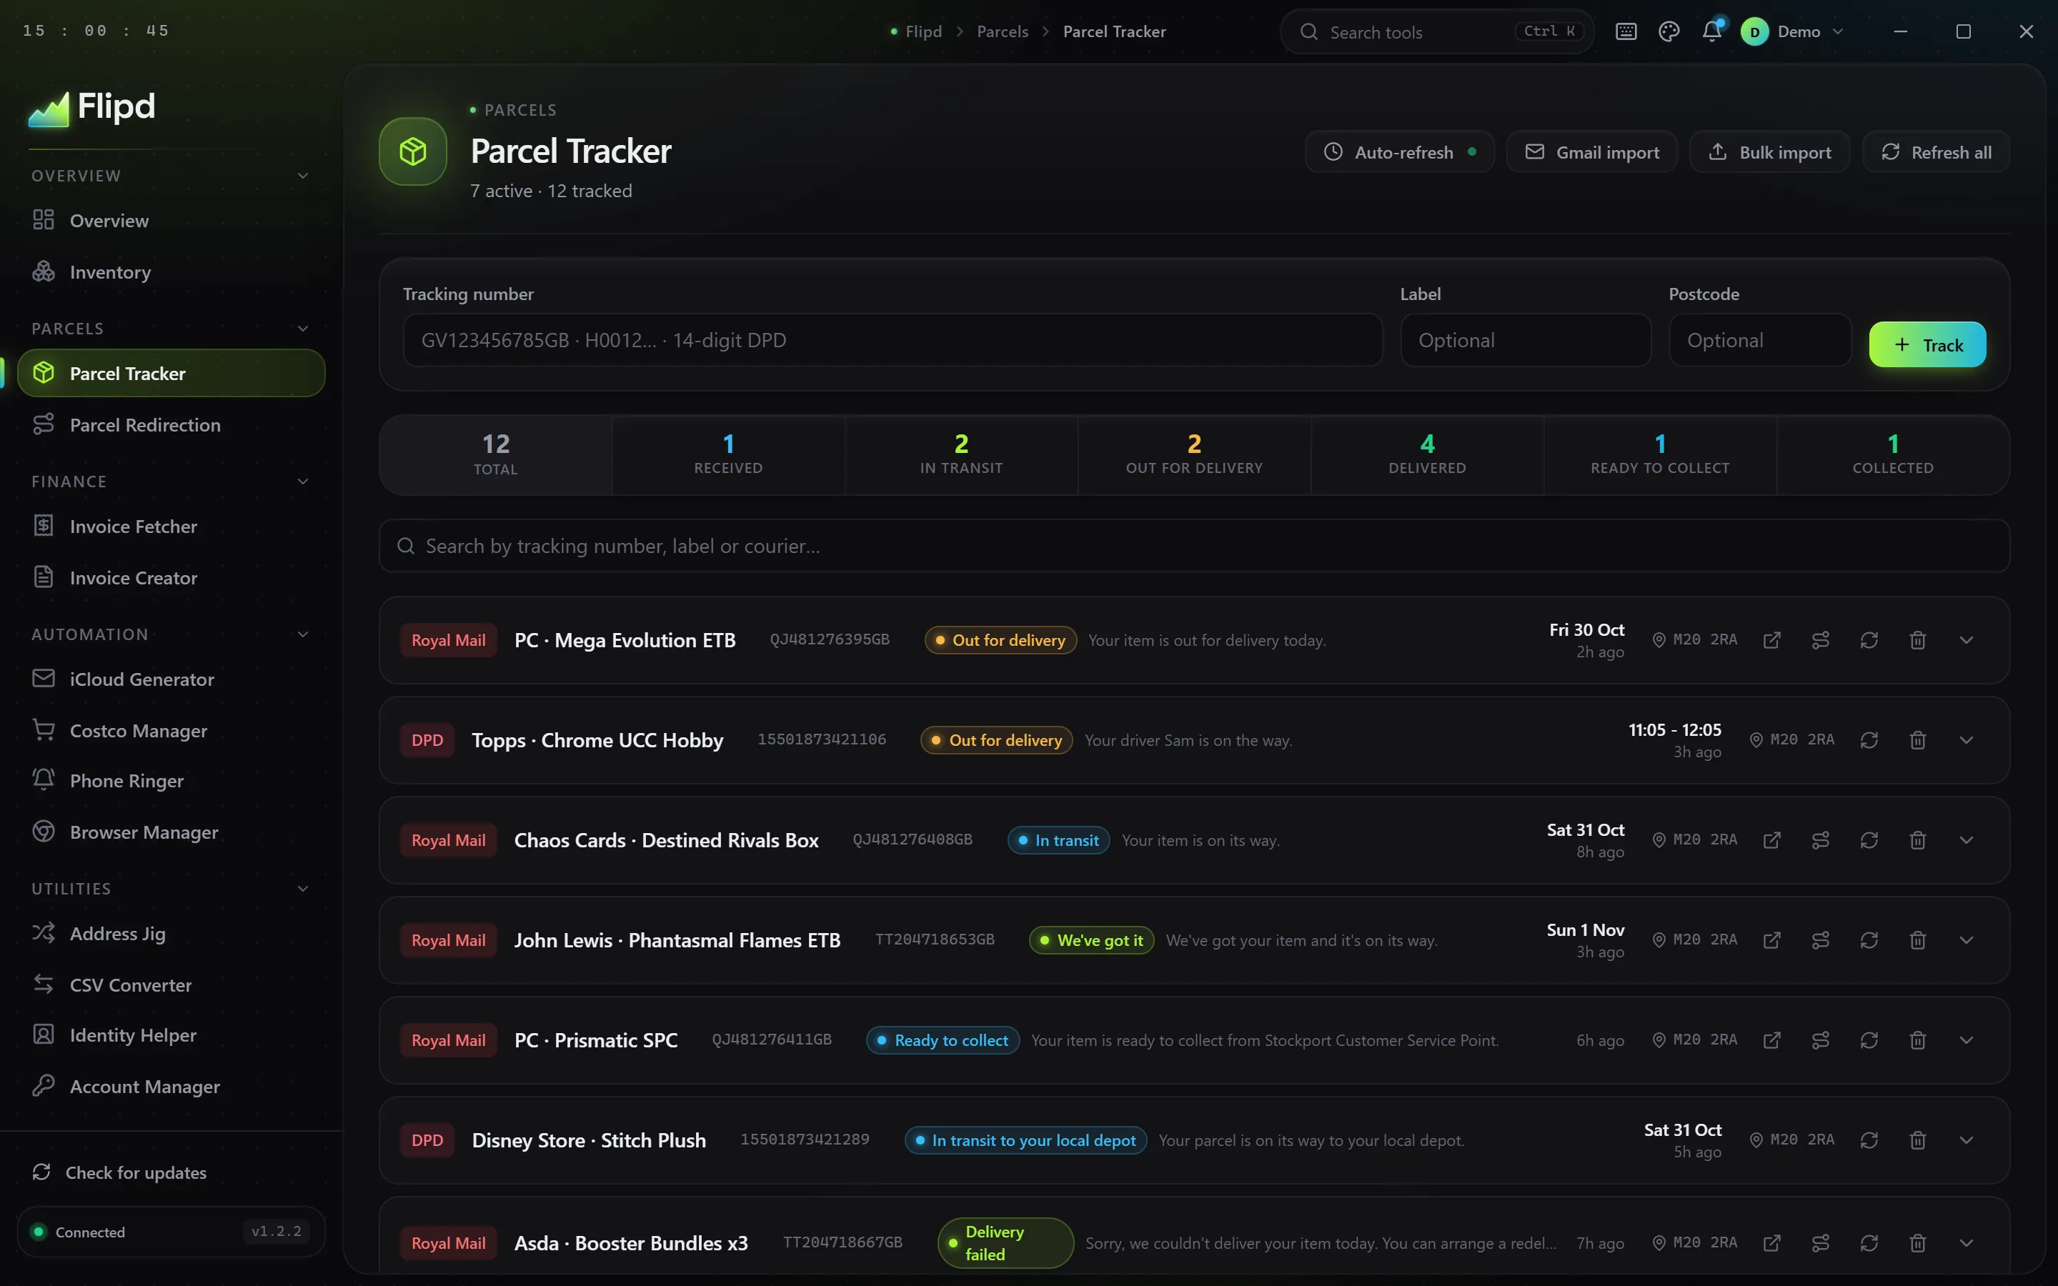Click Gmail import button

pos(1591,152)
